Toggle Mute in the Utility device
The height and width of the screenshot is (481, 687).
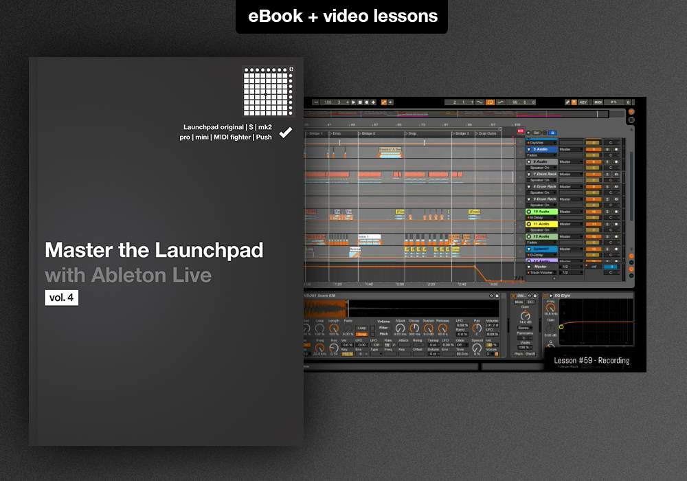click(x=519, y=302)
